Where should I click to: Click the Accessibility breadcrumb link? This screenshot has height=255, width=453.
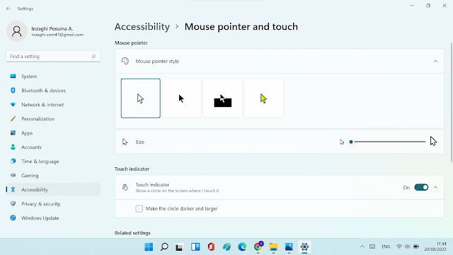142,27
